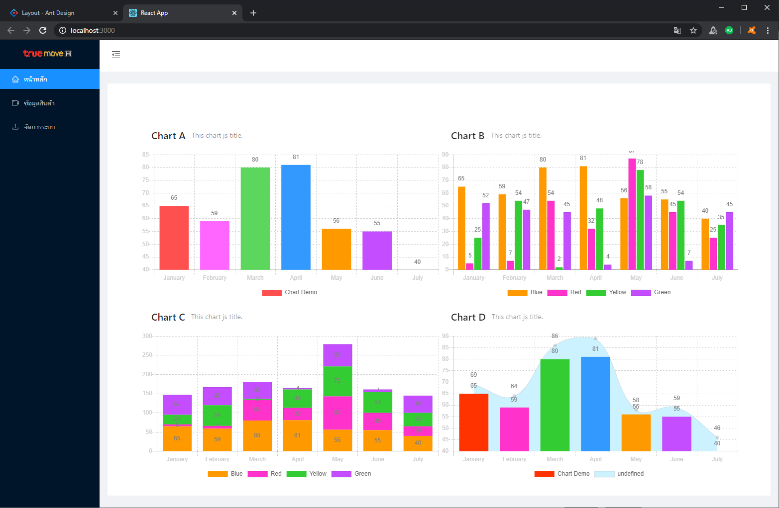Click the green AD extension icon
This screenshot has height=508, width=779.
729,30
